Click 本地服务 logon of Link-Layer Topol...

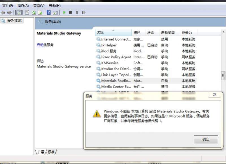coord(188,75)
